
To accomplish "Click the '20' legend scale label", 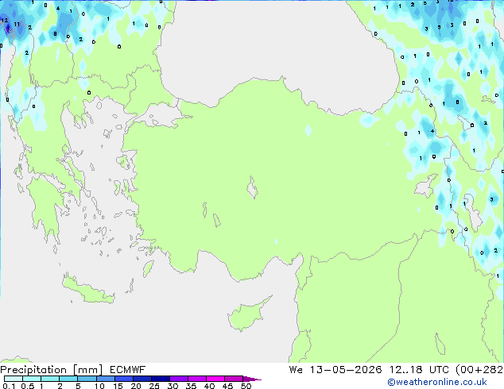I will 136,386.
